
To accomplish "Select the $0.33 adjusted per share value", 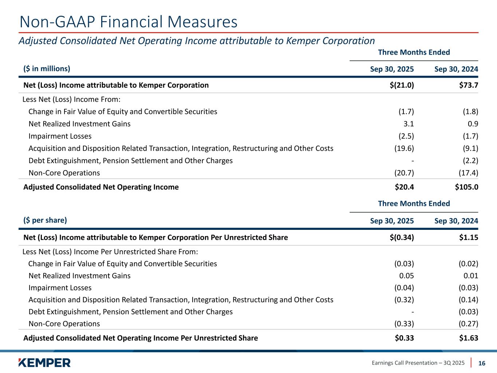I will coord(404,338).
